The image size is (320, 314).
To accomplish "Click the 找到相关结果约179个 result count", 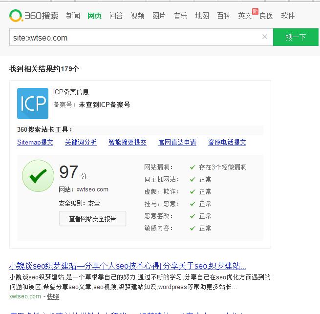I will pyautogui.click(x=44, y=69).
